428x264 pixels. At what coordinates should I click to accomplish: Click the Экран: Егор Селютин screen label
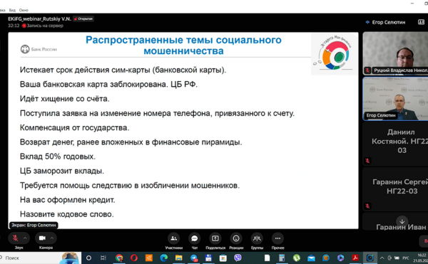point(34,225)
